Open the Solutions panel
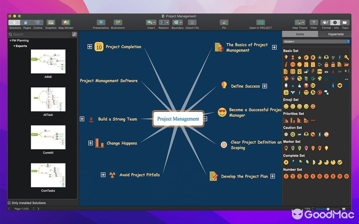Screen dimensions: 359x224 (x=15, y=22)
